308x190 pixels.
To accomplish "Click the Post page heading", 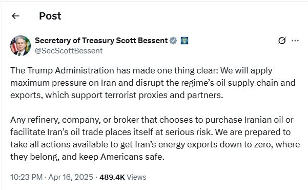I will (50, 16).
